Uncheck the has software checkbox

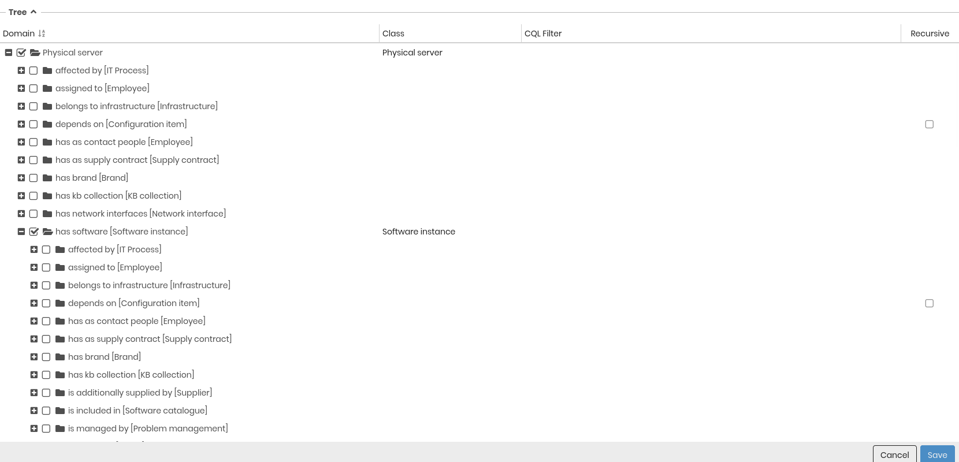pos(34,232)
